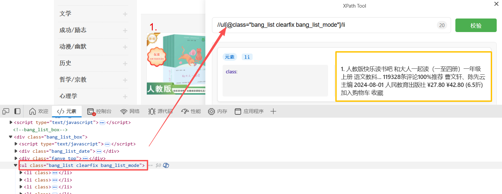
Task: Switch to the 欢迎 DevTools tab
Action: pyautogui.click(x=39, y=111)
